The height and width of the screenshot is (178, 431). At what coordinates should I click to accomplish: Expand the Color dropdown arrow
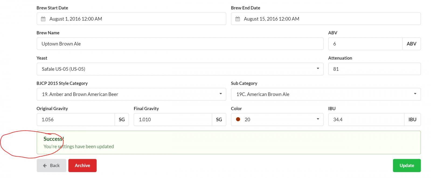(x=318, y=119)
